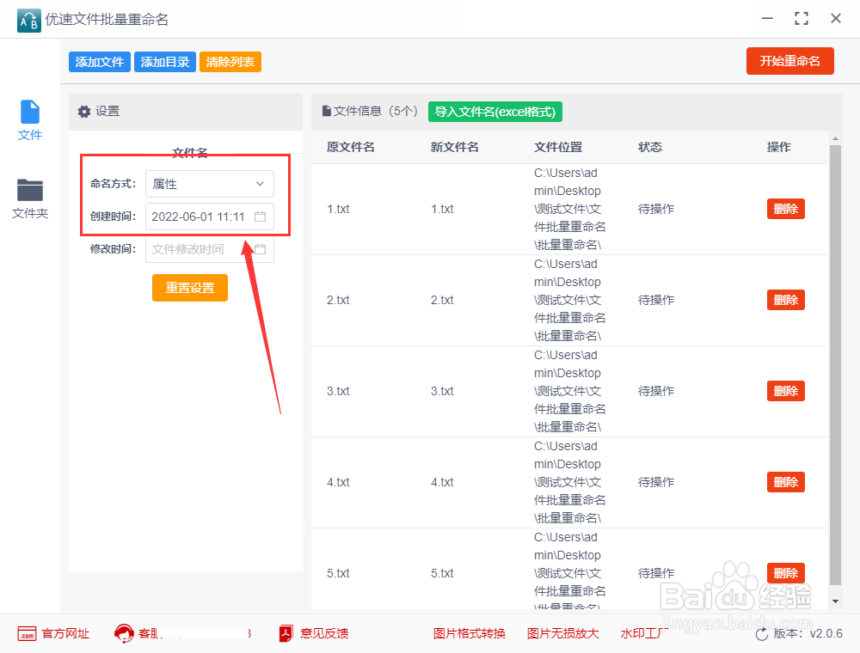Open 图片无损放大 link
The width and height of the screenshot is (860, 653).
point(562,634)
